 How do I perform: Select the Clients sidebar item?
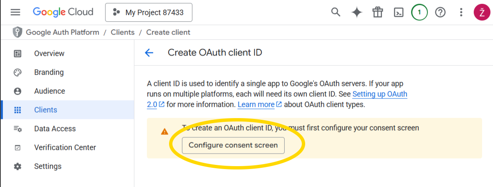[x=68, y=110]
